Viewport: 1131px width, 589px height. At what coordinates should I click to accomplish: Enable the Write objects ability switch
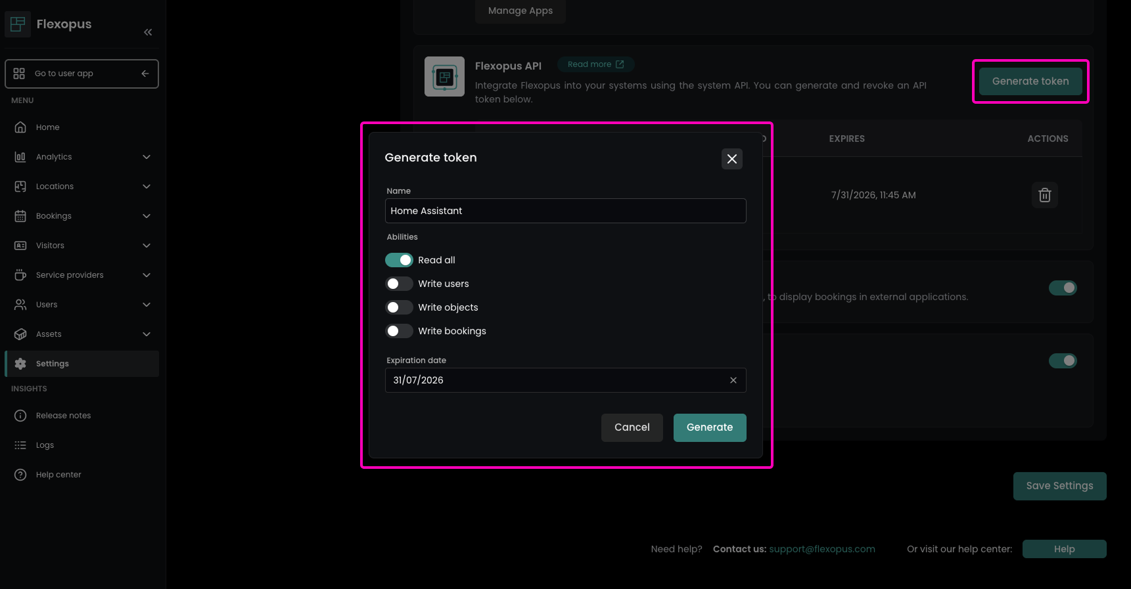[x=399, y=307]
